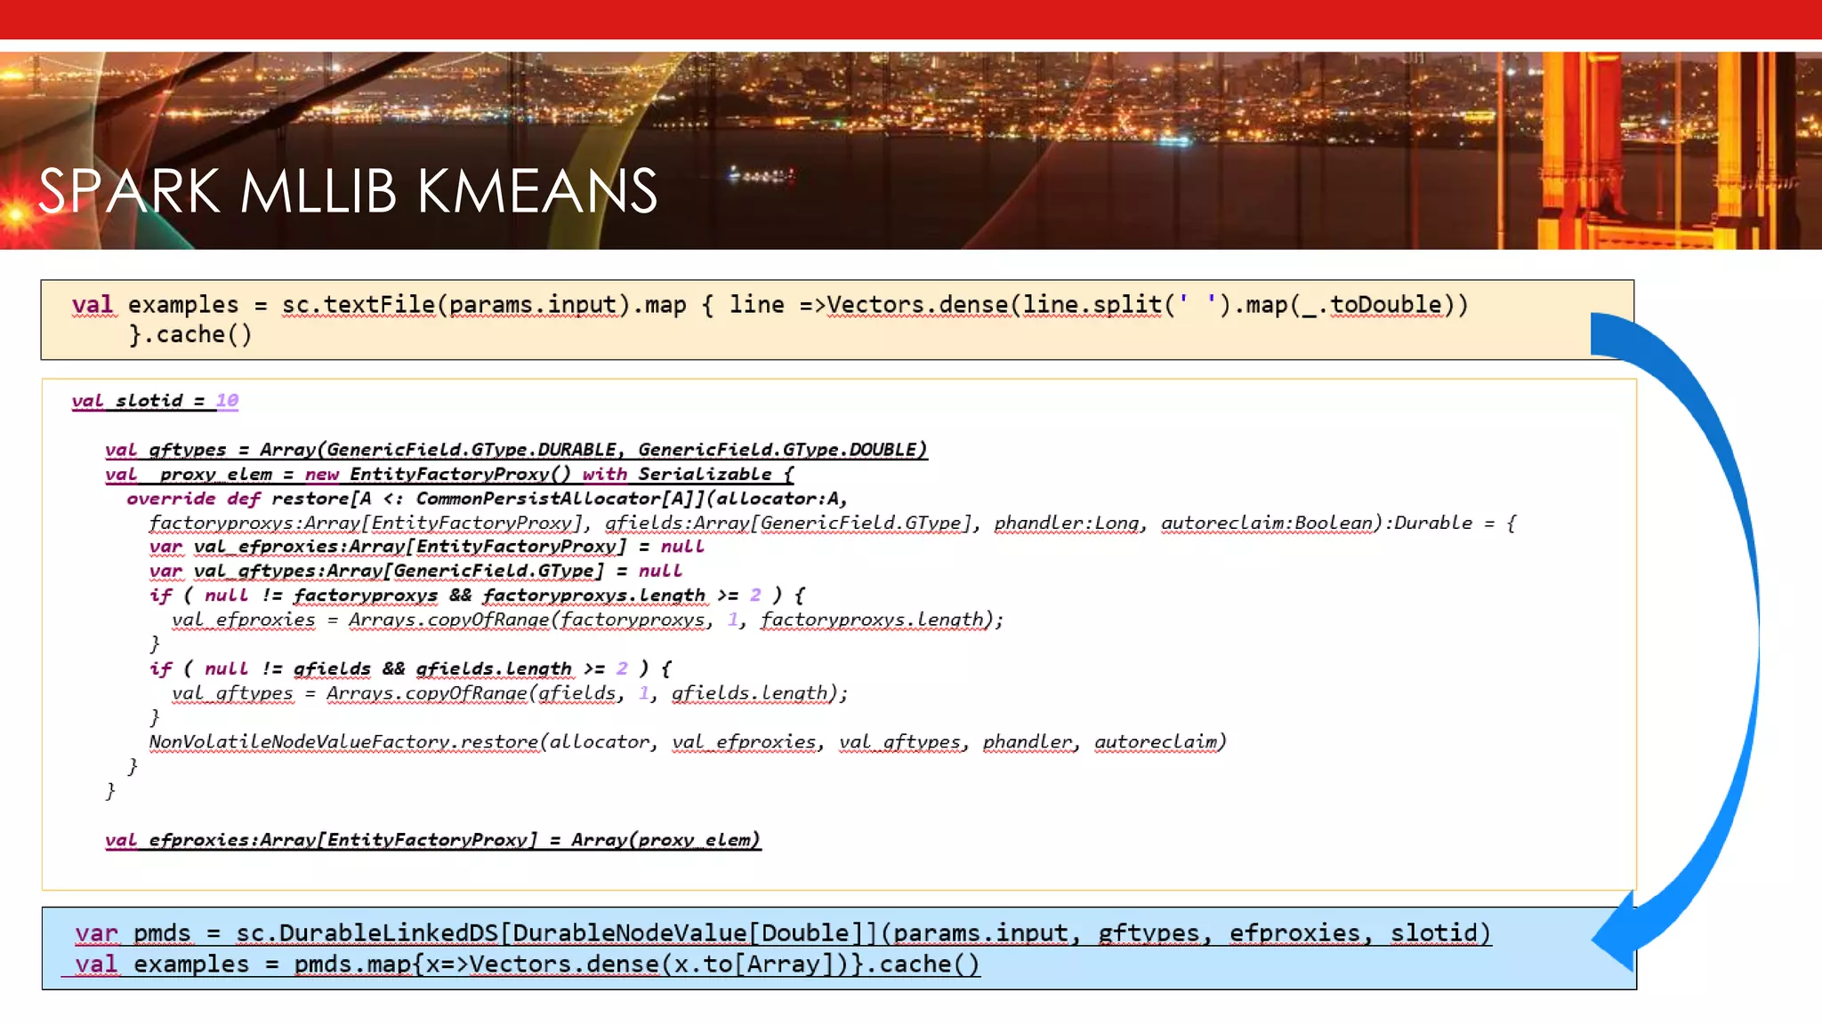Click the slotid value 10
This screenshot has width=1822, height=1024.
[227, 401]
